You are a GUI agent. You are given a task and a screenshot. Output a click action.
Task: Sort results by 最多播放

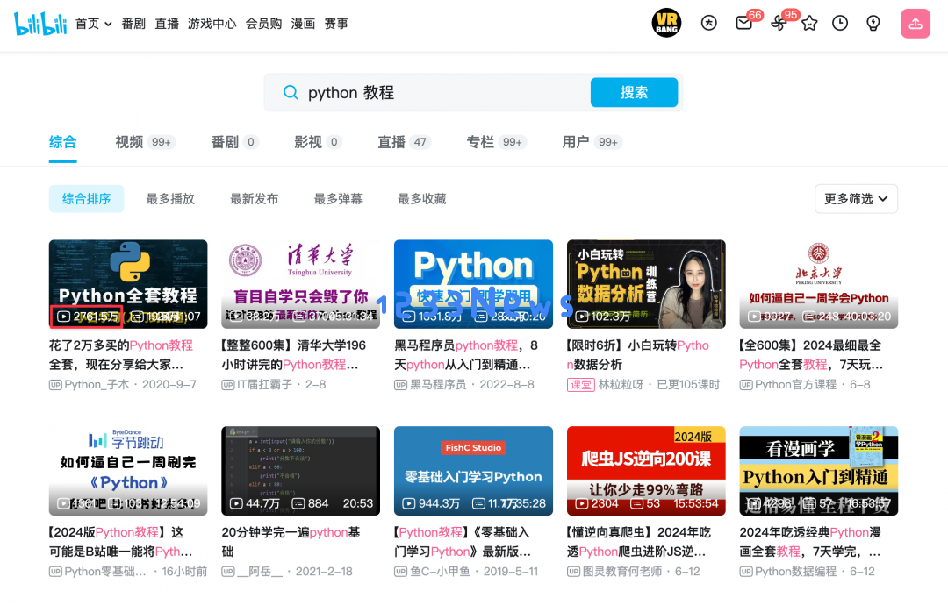pos(170,199)
